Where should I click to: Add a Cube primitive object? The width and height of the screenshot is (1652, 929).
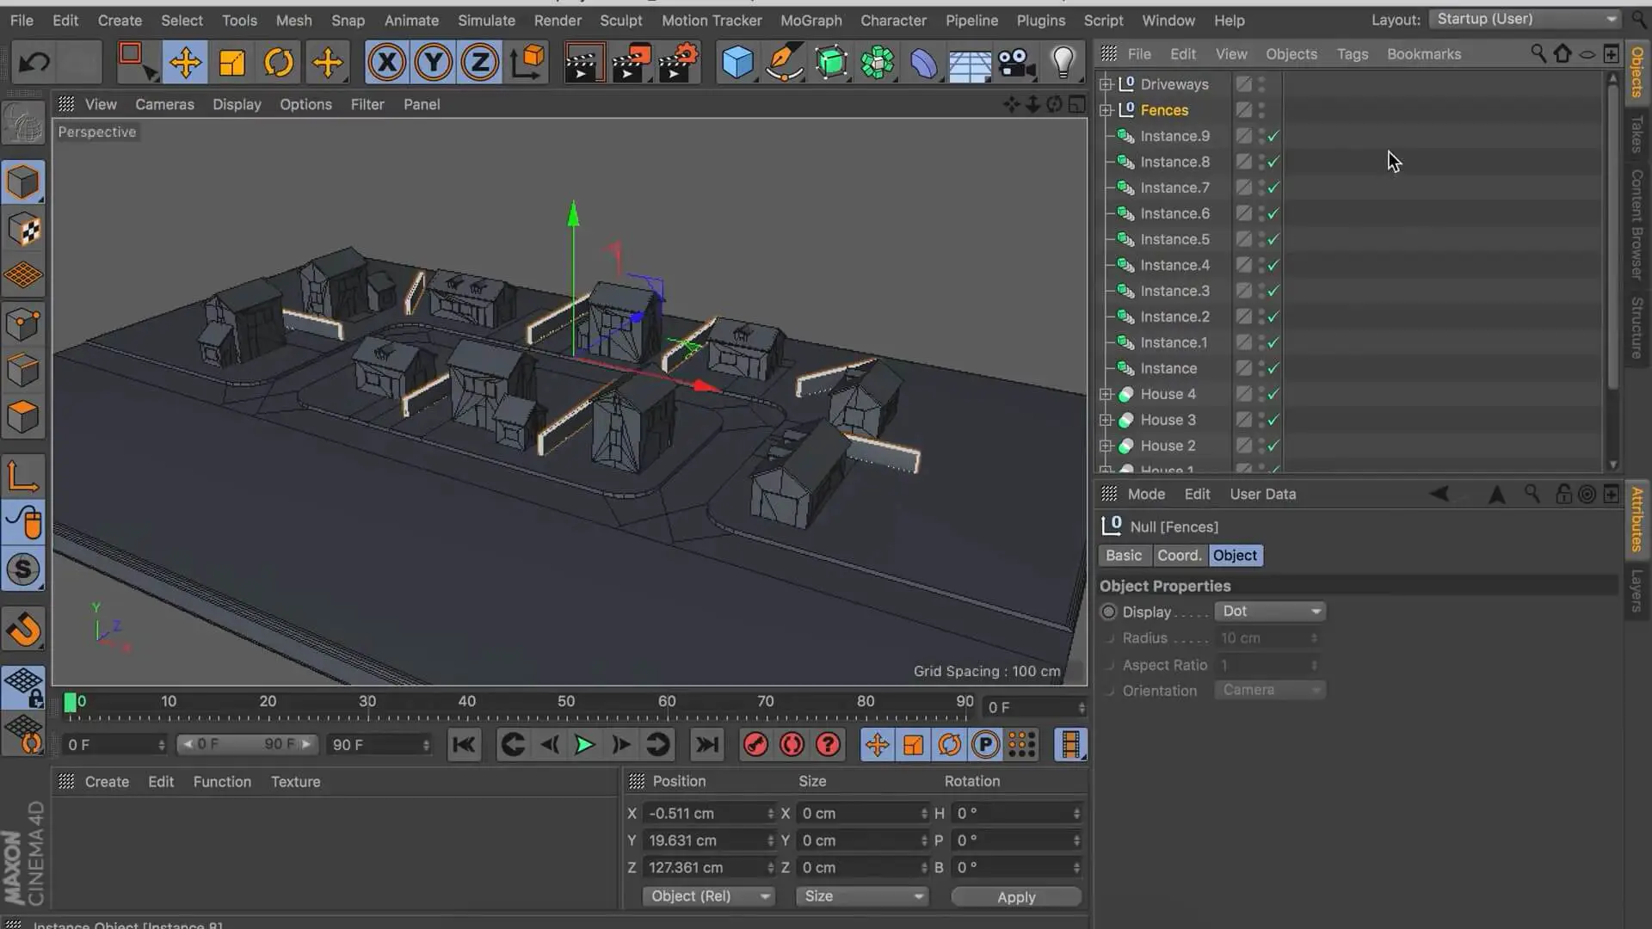point(737,62)
